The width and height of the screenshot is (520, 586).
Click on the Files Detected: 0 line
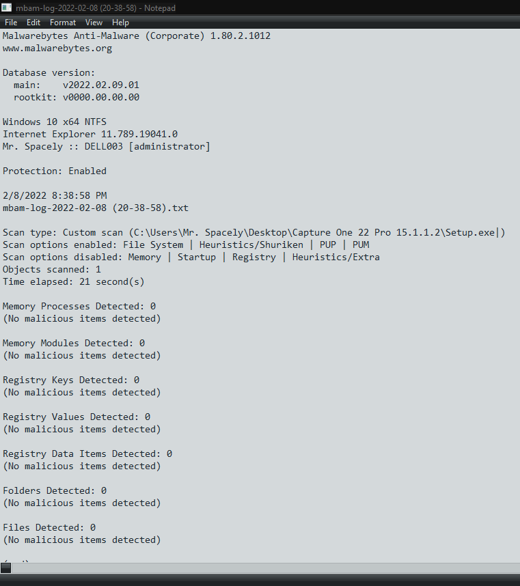coord(49,528)
